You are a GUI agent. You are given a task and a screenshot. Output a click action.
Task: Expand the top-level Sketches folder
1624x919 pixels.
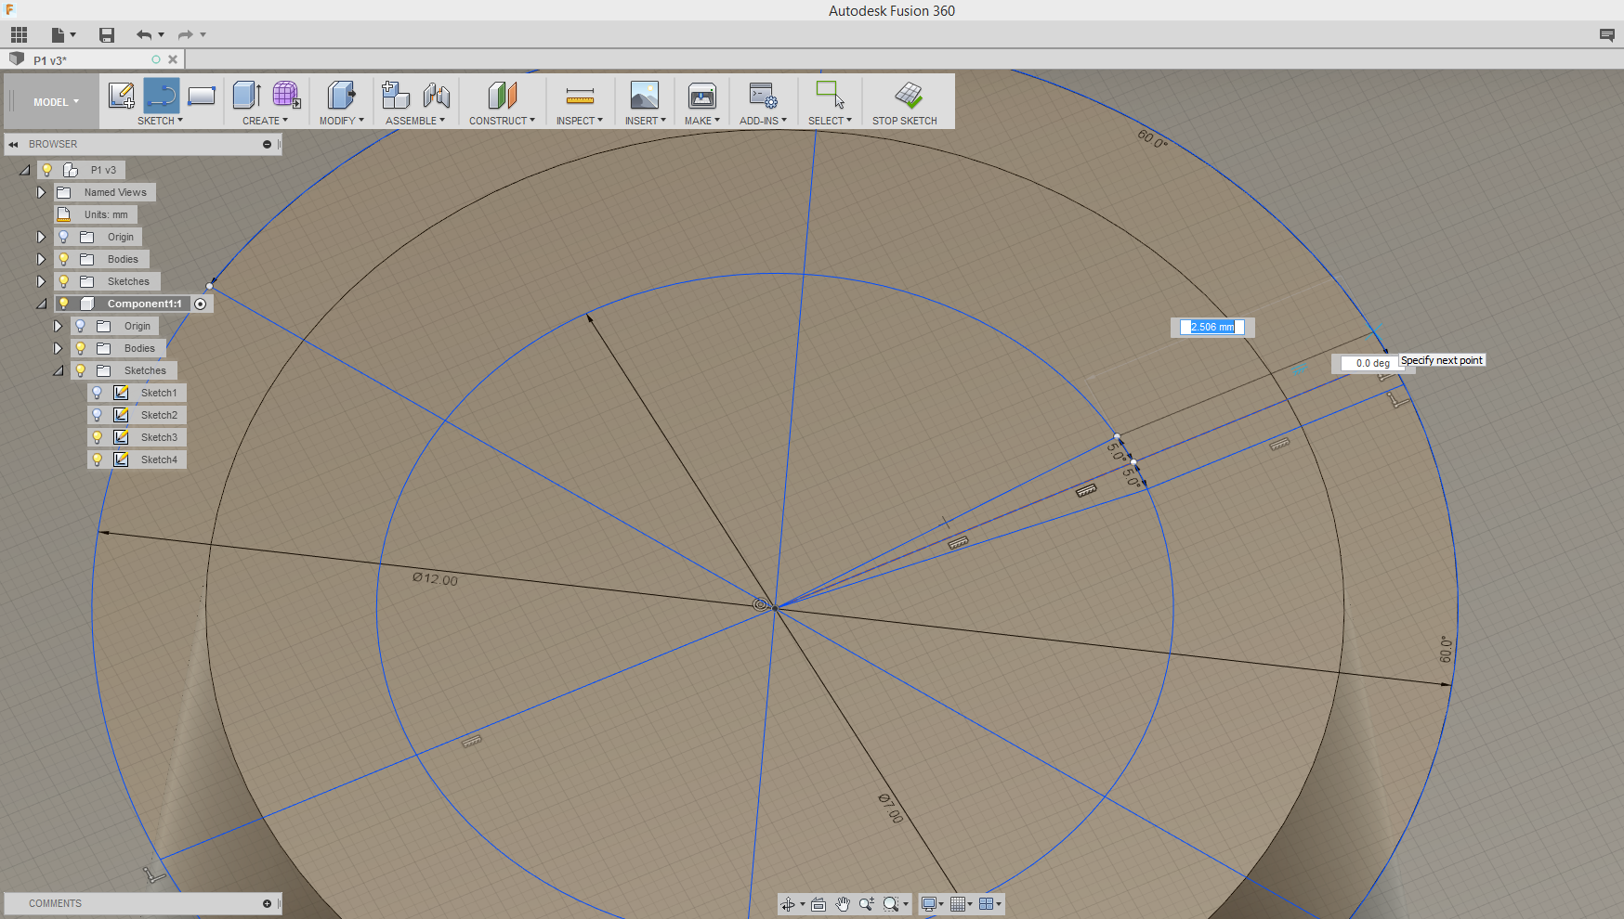point(41,281)
